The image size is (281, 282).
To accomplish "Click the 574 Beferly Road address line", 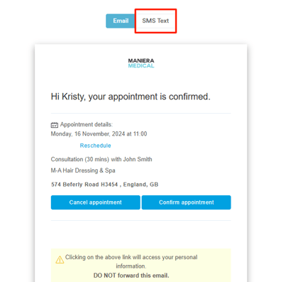I will [104, 185].
